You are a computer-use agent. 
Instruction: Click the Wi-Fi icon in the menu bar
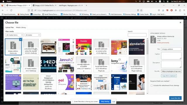pos(140,1)
